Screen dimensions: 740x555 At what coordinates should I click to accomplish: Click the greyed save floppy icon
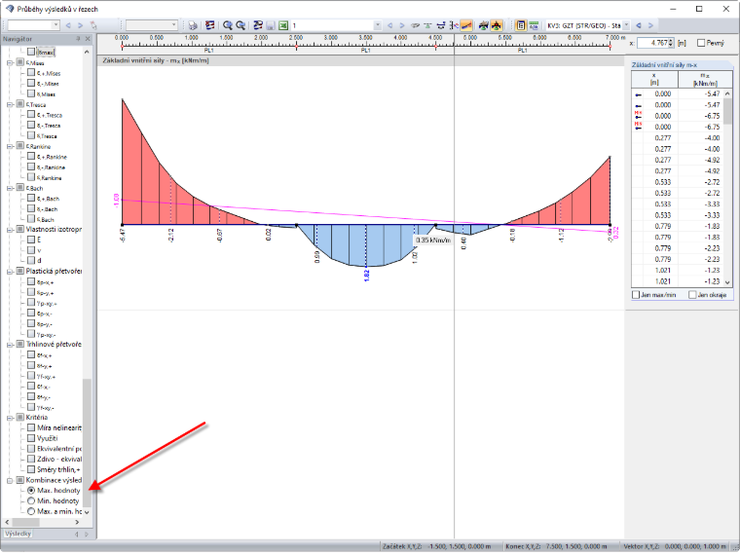[x=271, y=25]
